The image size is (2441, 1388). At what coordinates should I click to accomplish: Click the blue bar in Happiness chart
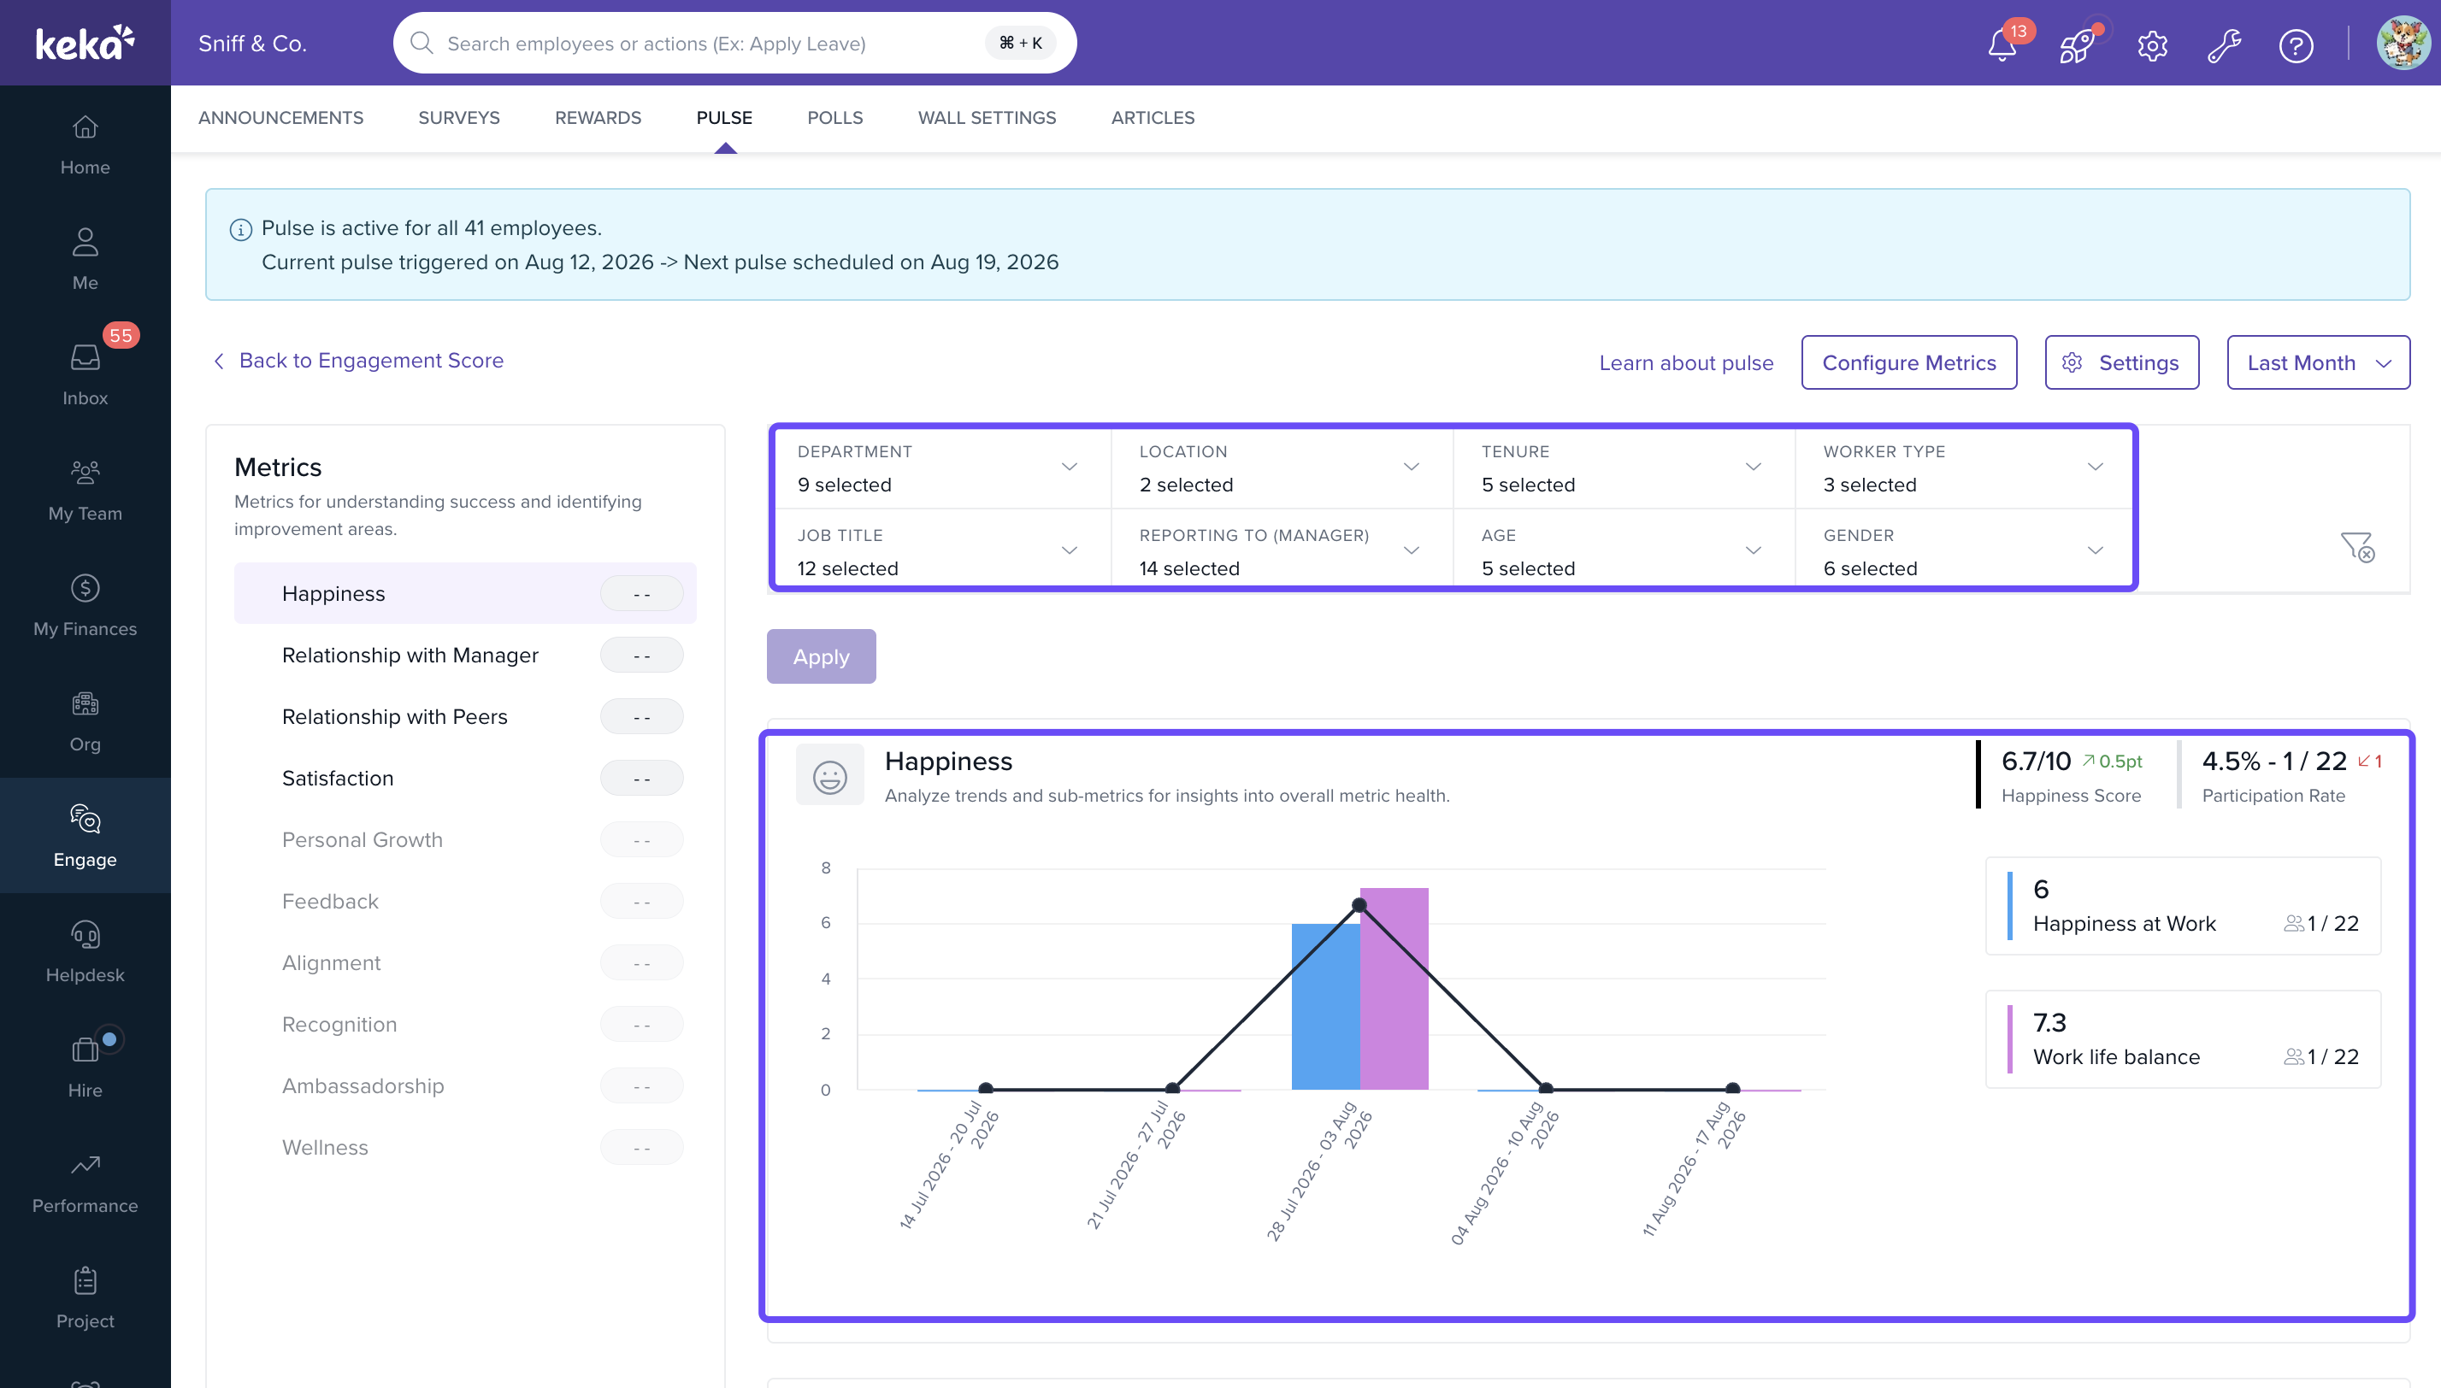(x=1325, y=1006)
